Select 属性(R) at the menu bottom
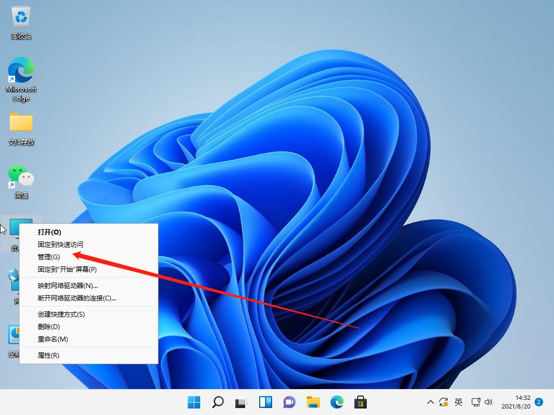Screen dimensions: 554x415 (49, 355)
